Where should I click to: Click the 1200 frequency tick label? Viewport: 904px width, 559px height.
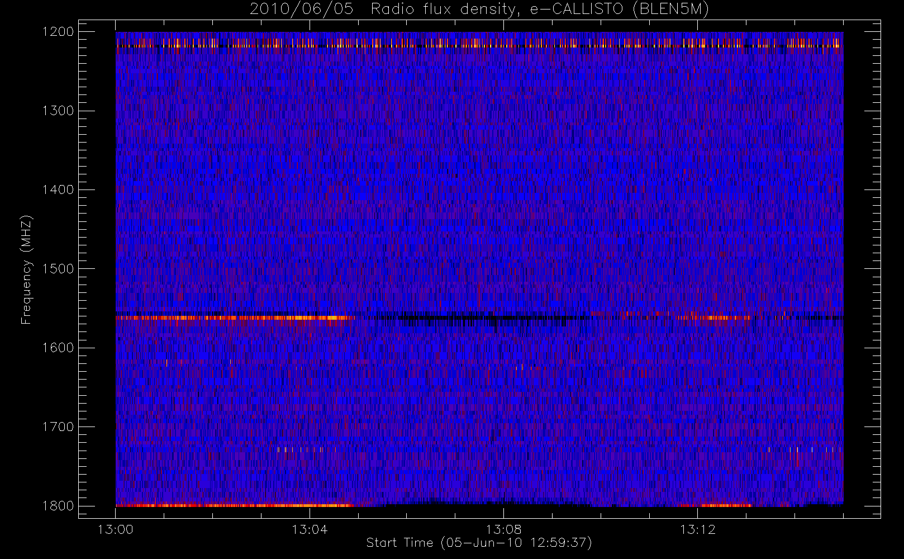tap(58, 32)
